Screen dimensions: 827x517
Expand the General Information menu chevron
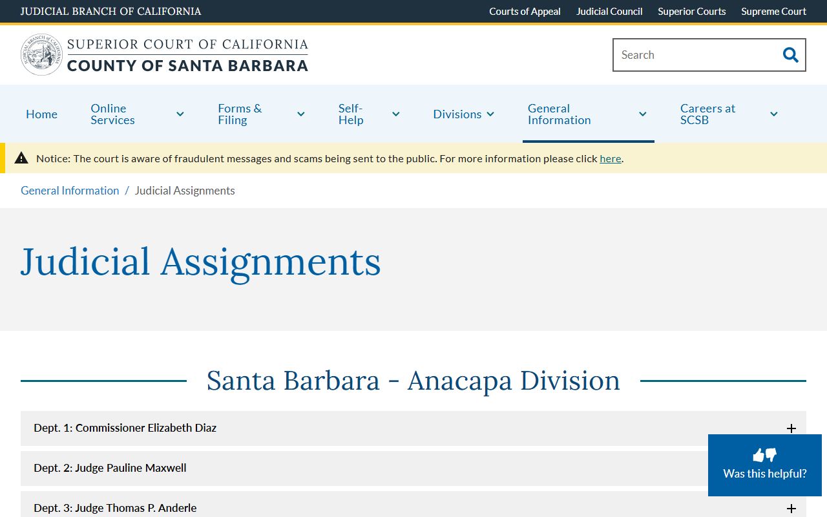pos(643,114)
